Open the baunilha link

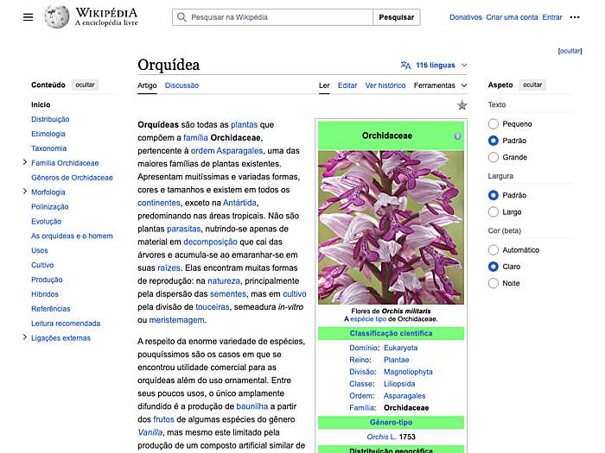tap(252, 406)
